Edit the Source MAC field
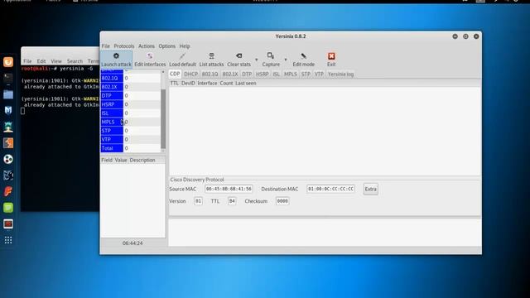The height and width of the screenshot is (298, 530). tap(229, 189)
